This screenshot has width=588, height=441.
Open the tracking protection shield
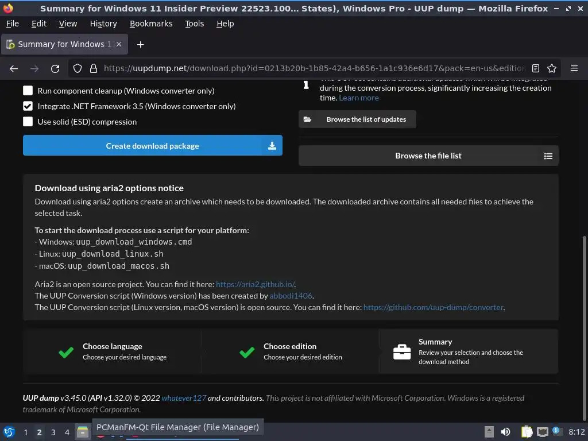pyautogui.click(x=78, y=68)
